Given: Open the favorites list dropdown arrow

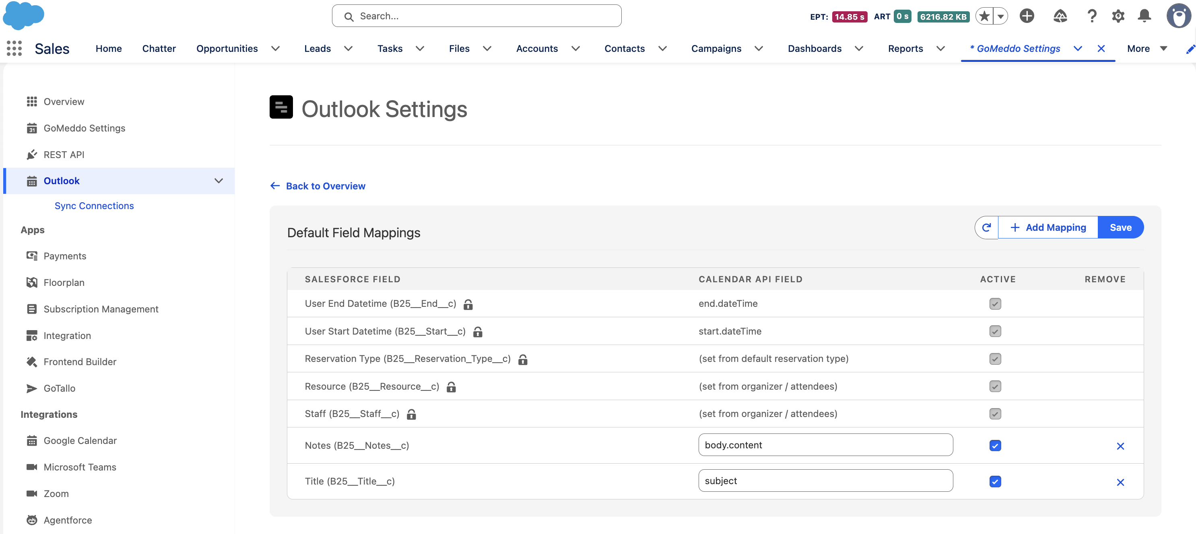Looking at the screenshot, I should tap(1000, 16).
